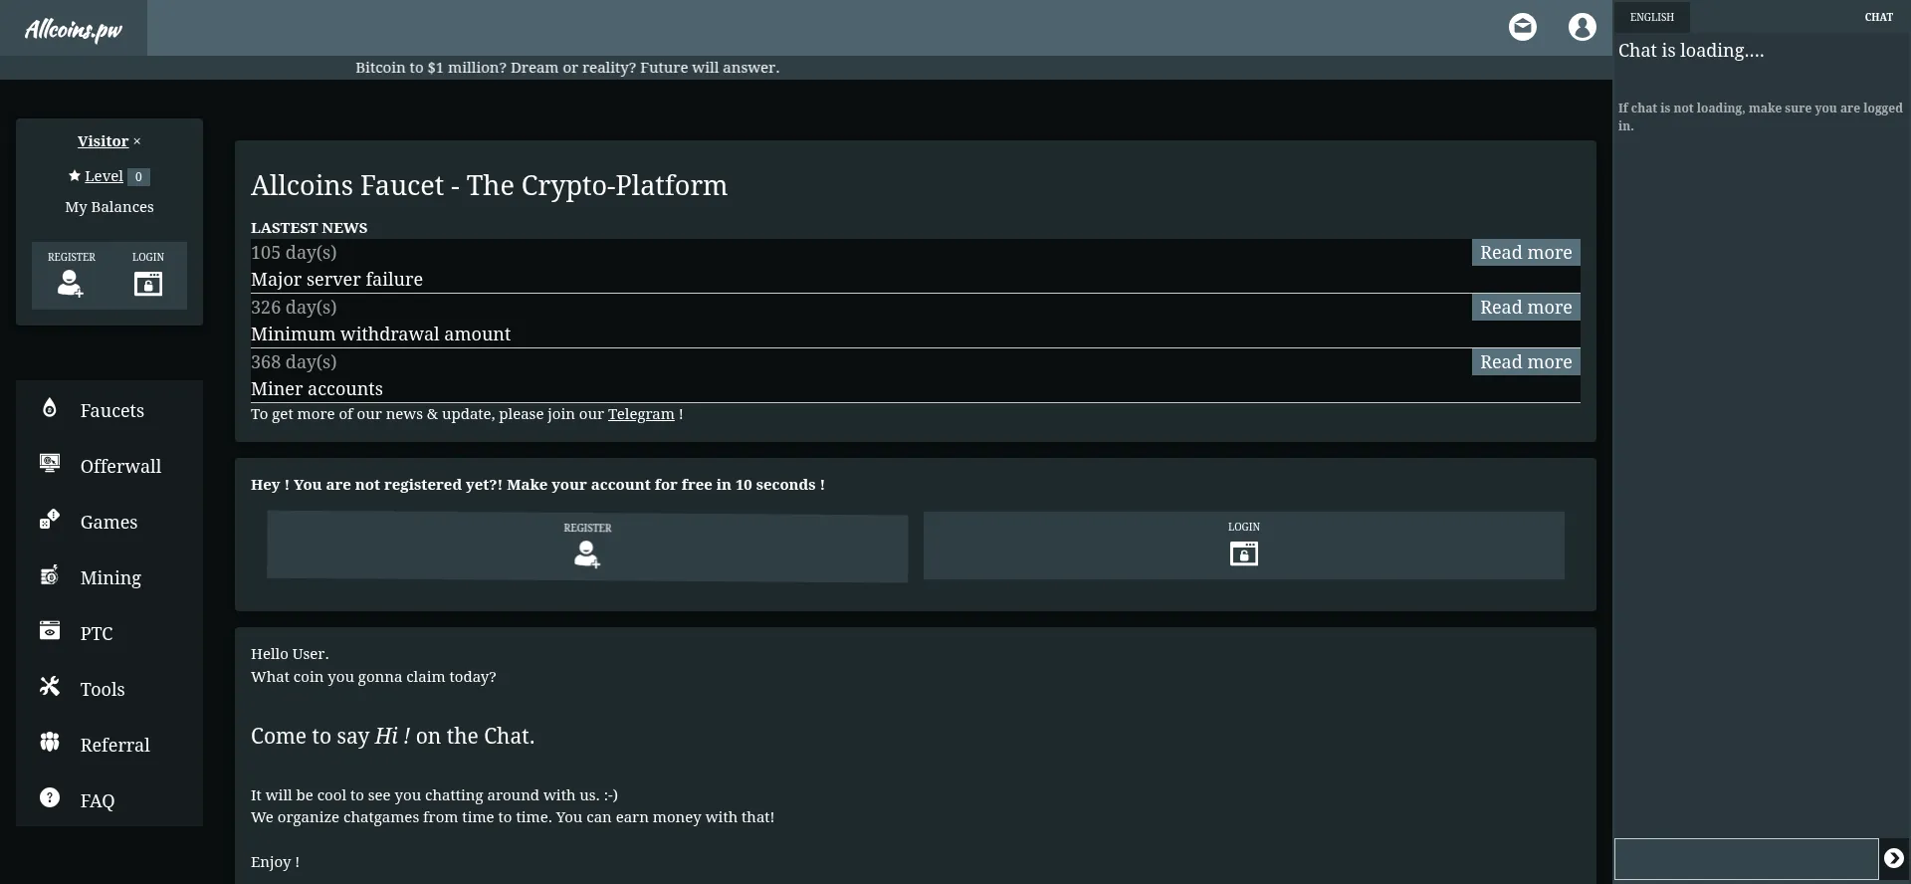The image size is (1911, 884).
Task: Click the Allcoins.pw logo
Action: [74, 29]
